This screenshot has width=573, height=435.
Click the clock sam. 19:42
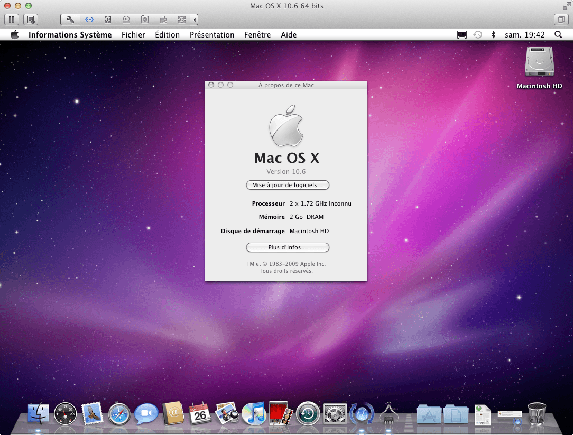525,35
